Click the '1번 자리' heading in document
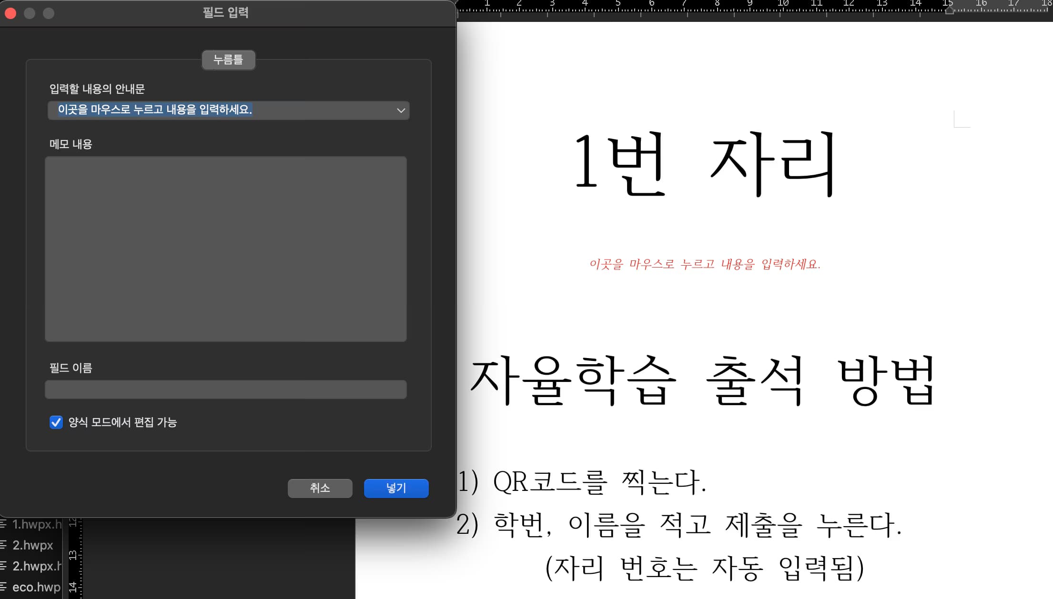 704,163
